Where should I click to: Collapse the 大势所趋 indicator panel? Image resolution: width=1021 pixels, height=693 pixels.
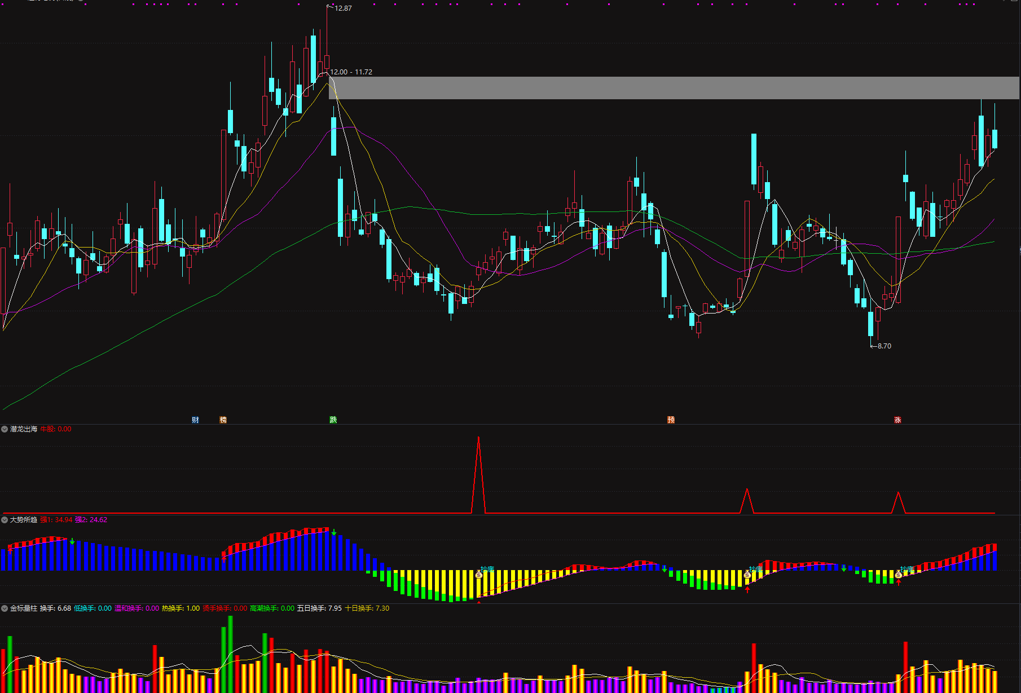click(x=5, y=520)
